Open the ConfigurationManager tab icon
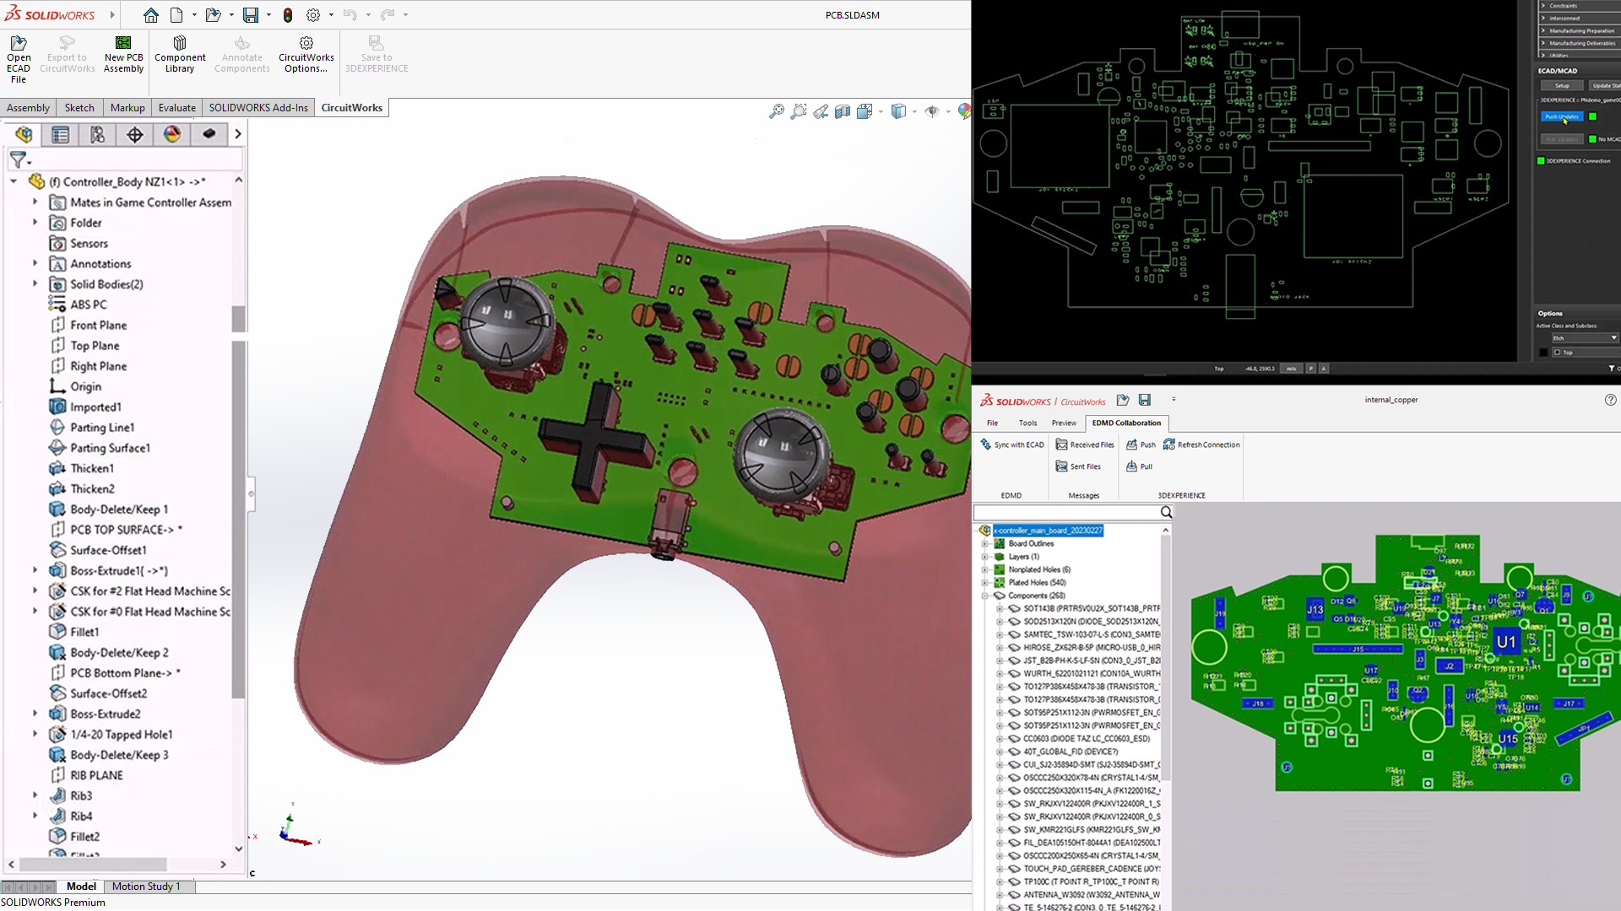The height and width of the screenshot is (911, 1621). pyautogui.click(x=98, y=134)
